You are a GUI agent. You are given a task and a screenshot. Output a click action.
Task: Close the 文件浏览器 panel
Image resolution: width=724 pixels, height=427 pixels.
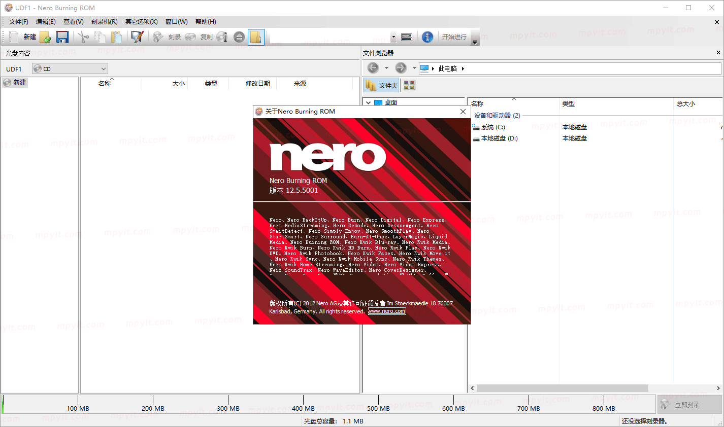(x=718, y=53)
